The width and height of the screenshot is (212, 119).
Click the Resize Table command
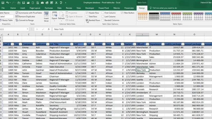point(6,20)
